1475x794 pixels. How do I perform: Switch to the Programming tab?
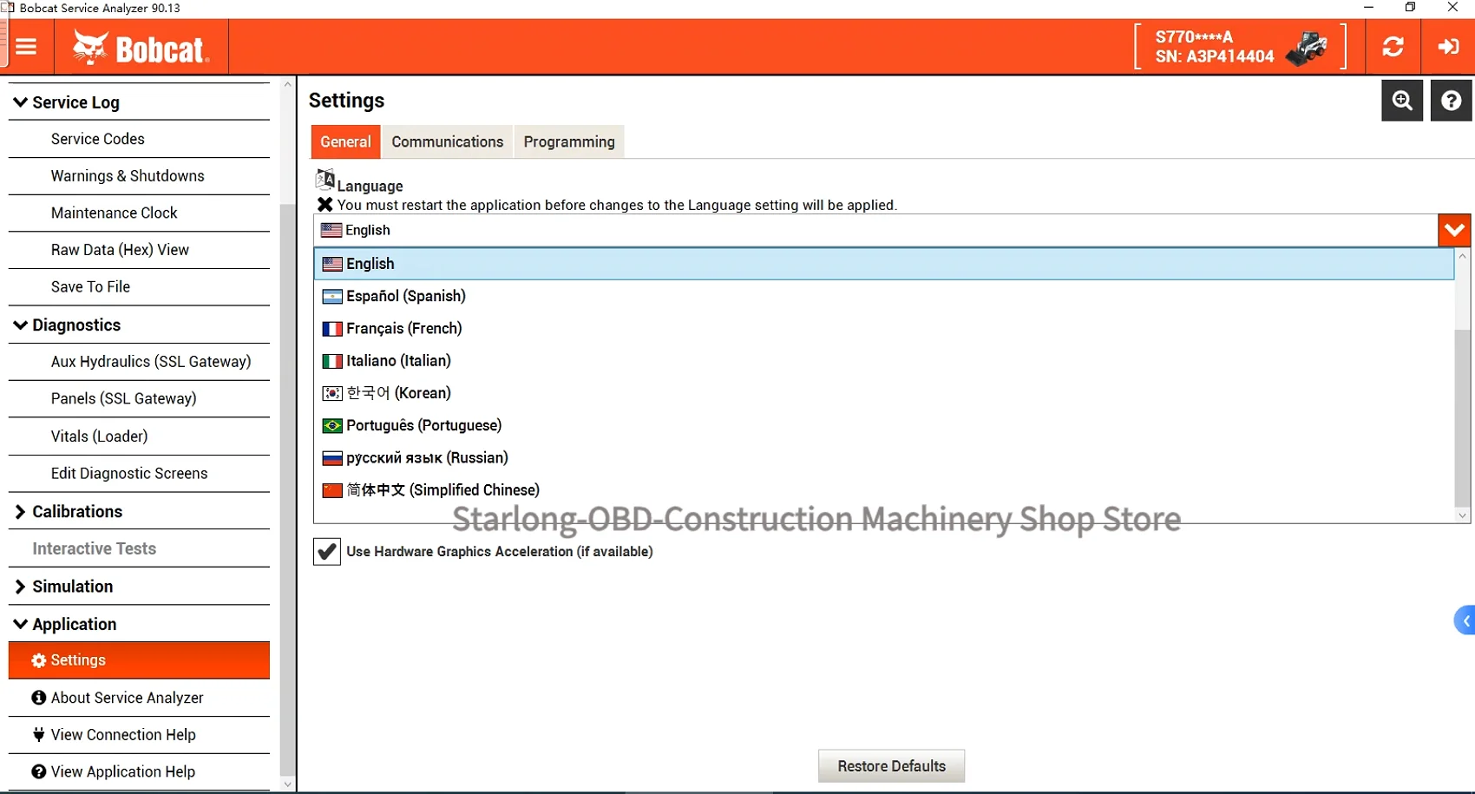(x=569, y=141)
